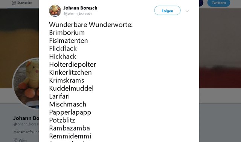Image resolution: width=241 pixels, height=142 pixels.
Task: Click the Menschenfreund bio text
Action: [26, 132]
